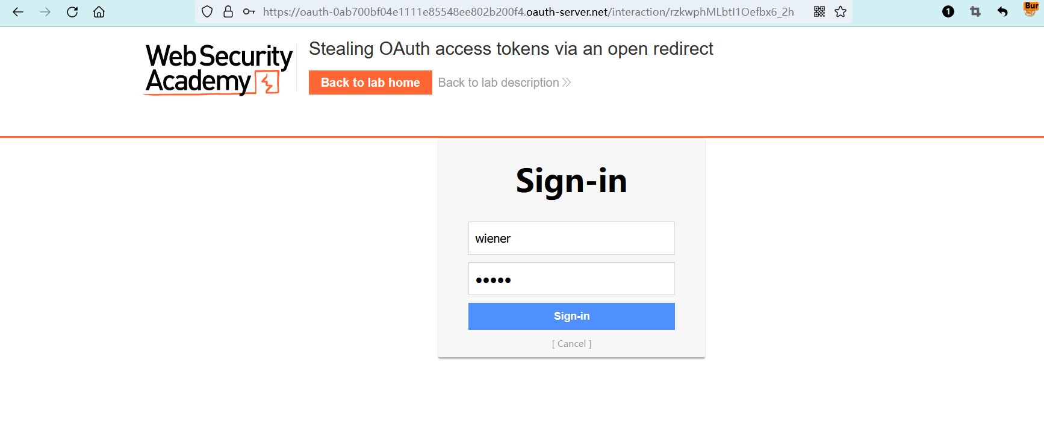Submit with the blue Sign-in button

[571, 316]
